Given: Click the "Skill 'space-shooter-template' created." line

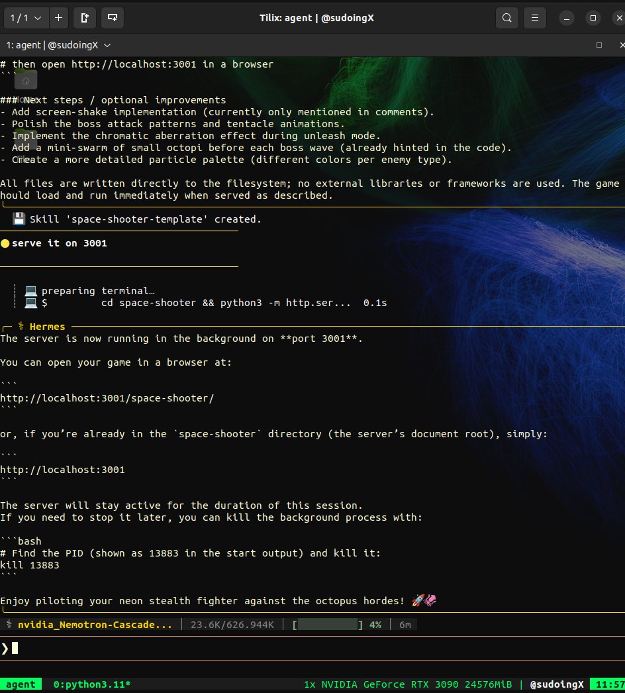Looking at the screenshot, I should click(145, 219).
